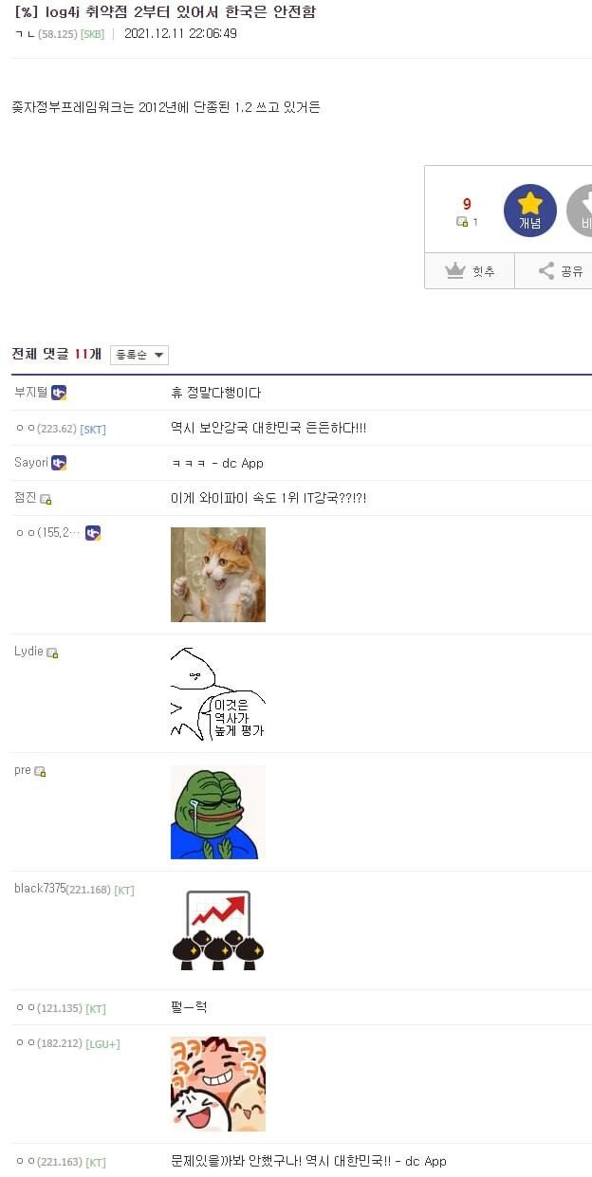Click the 힛추 button
Viewport: 592px width, 1177px height.
coord(470,271)
